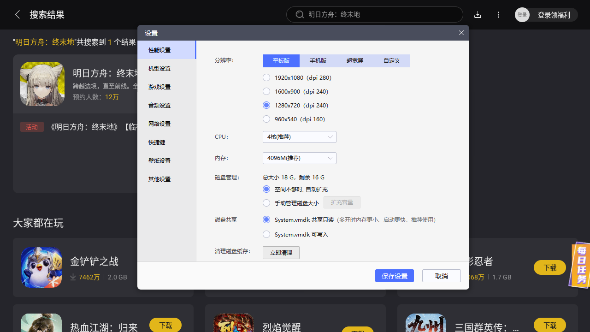
Task: Click the 金铲铲之战 app icon
Action: (41, 267)
